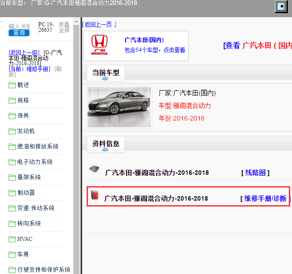Click the PC.19-26635 text
The width and height of the screenshot is (292, 274).
click(x=46, y=27)
